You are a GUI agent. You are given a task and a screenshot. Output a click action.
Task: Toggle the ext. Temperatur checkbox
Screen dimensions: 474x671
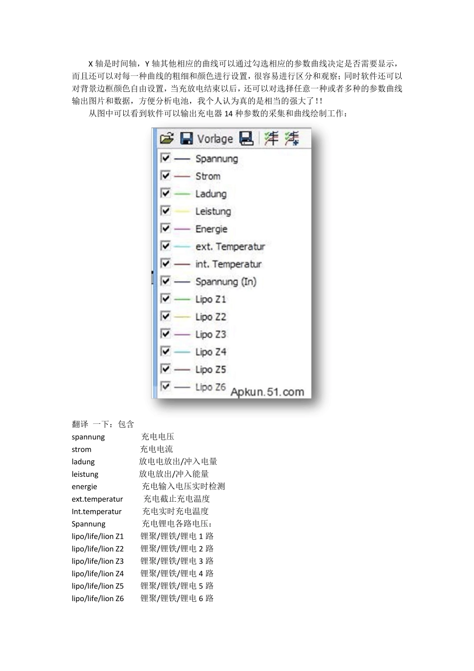(165, 246)
